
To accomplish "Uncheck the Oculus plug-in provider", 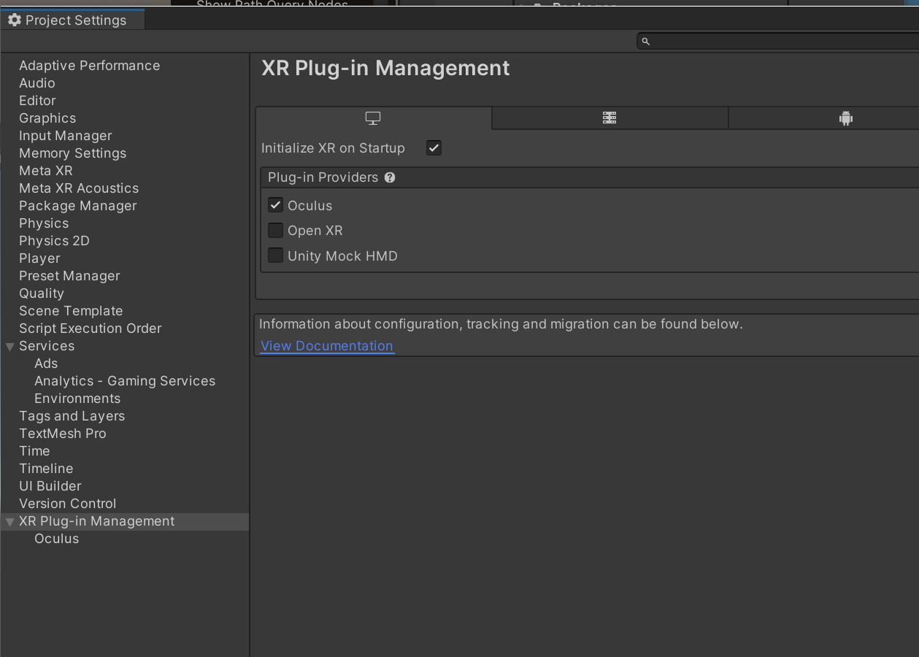I will 275,206.
